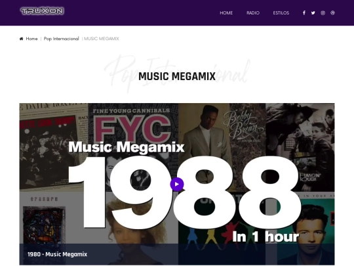
Task: Click the MUSIC MEGAMIX breadcrumb text
Action: 102,39
